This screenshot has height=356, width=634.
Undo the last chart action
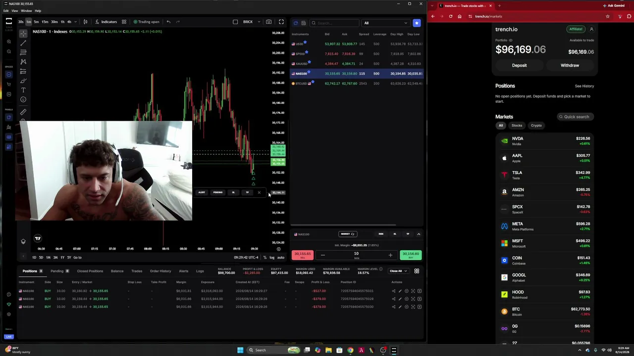(168, 22)
